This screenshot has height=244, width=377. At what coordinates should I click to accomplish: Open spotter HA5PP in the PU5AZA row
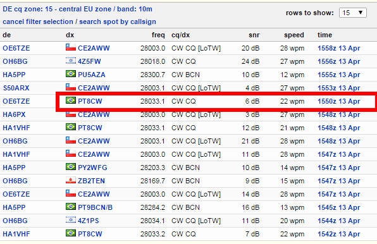(x=14, y=75)
